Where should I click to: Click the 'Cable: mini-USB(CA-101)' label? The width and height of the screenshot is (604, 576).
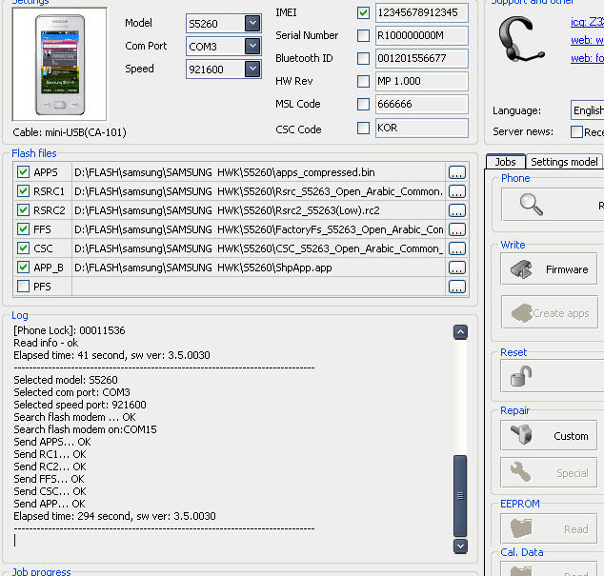click(70, 132)
